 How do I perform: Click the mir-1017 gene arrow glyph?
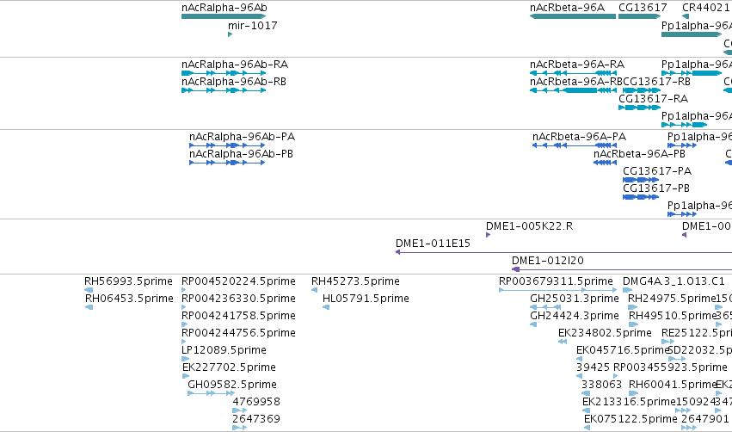(231, 34)
